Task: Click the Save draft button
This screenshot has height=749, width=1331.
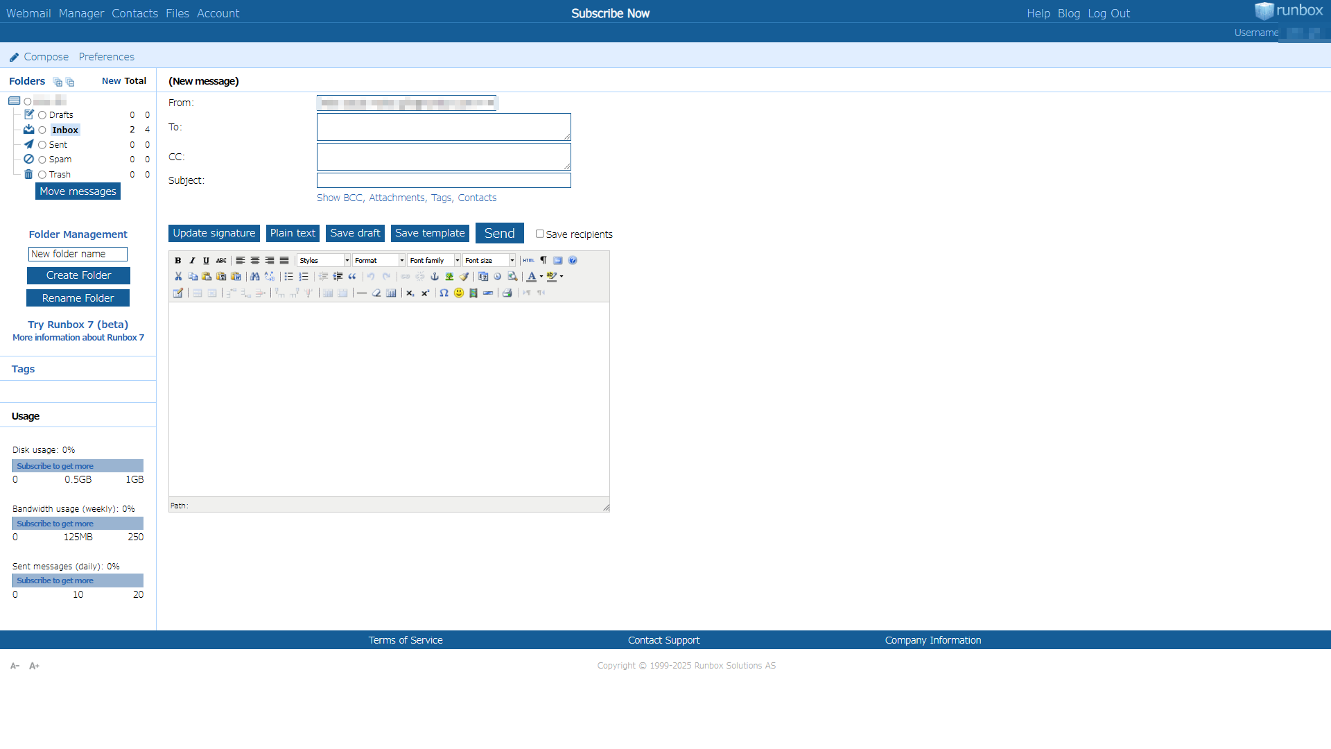Action: 355,233
